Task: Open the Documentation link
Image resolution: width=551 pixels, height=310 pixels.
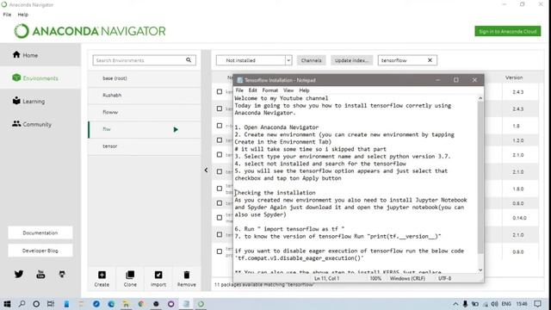Action: tap(40, 232)
